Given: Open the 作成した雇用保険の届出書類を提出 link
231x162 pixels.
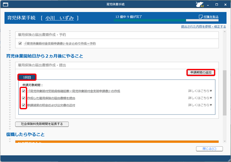Looking at the screenshot, I should 51,98.
